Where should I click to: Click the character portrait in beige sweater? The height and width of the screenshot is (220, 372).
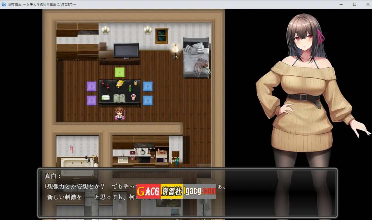click(x=307, y=100)
